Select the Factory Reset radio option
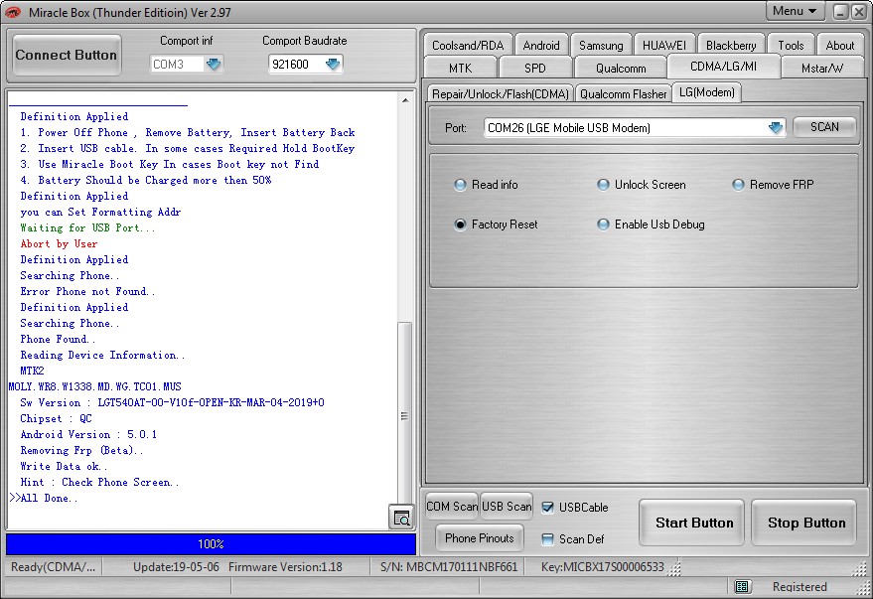The image size is (873, 599). click(496, 225)
